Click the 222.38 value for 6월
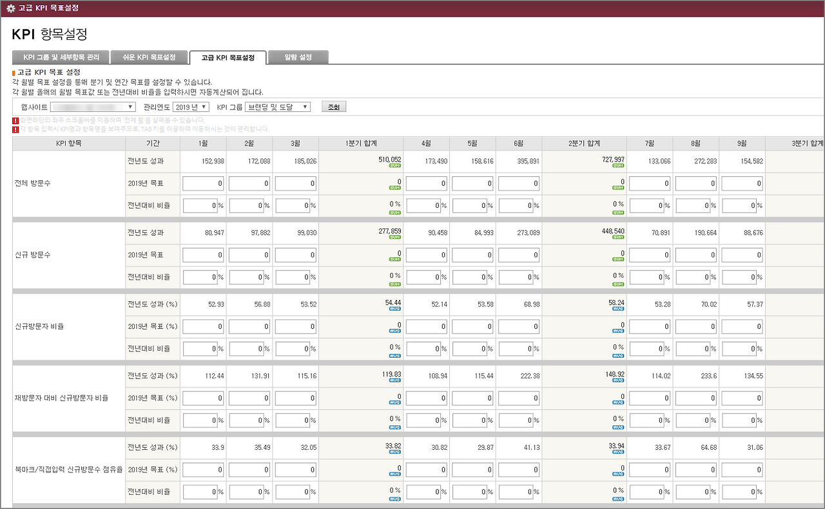 click(530, 375)
